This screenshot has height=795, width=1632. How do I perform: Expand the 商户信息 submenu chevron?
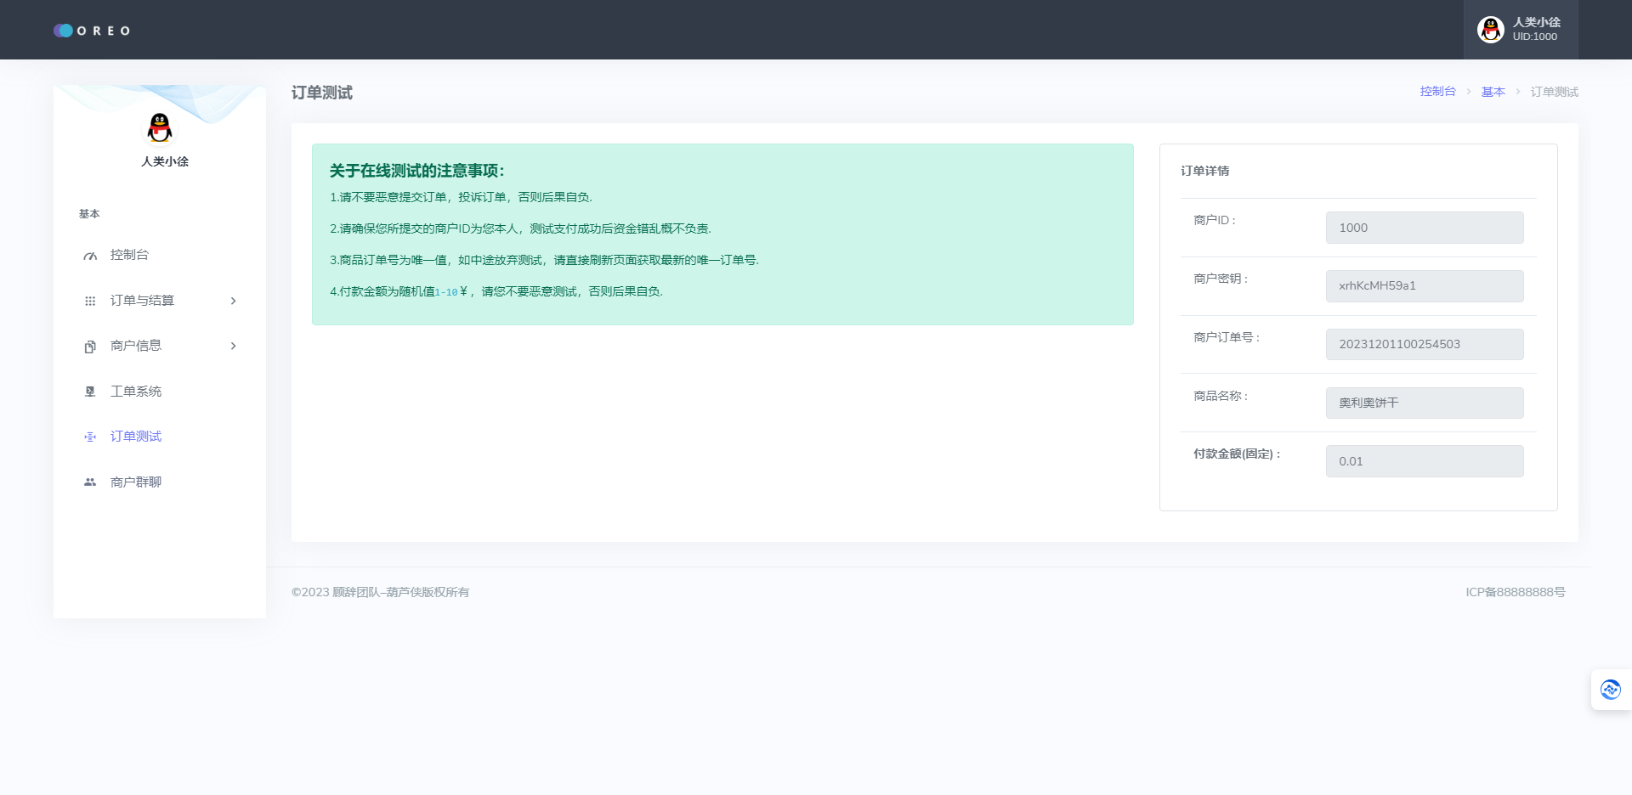point(233,346)
